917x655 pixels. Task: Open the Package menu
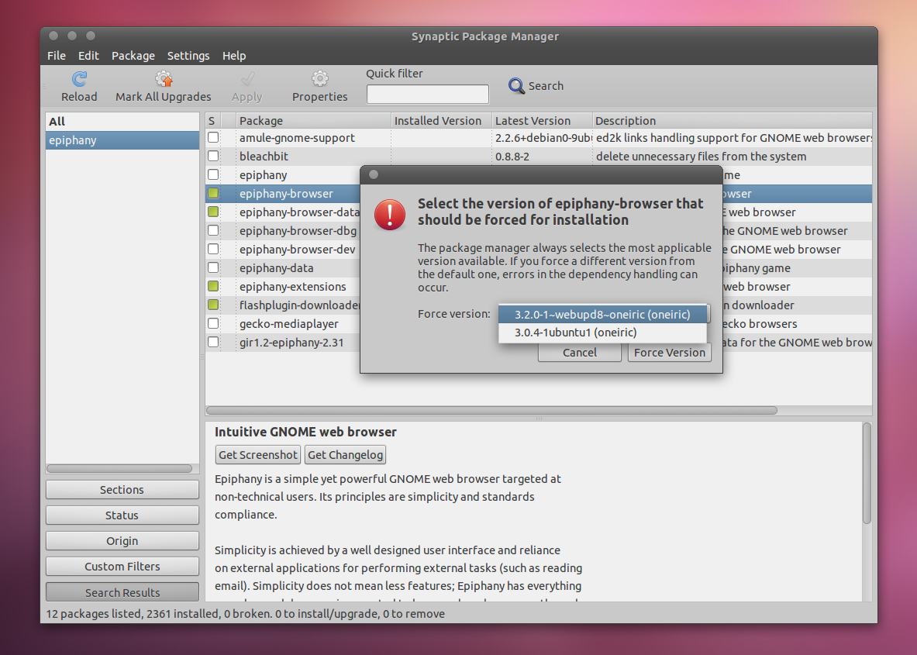tap(133, 56)
